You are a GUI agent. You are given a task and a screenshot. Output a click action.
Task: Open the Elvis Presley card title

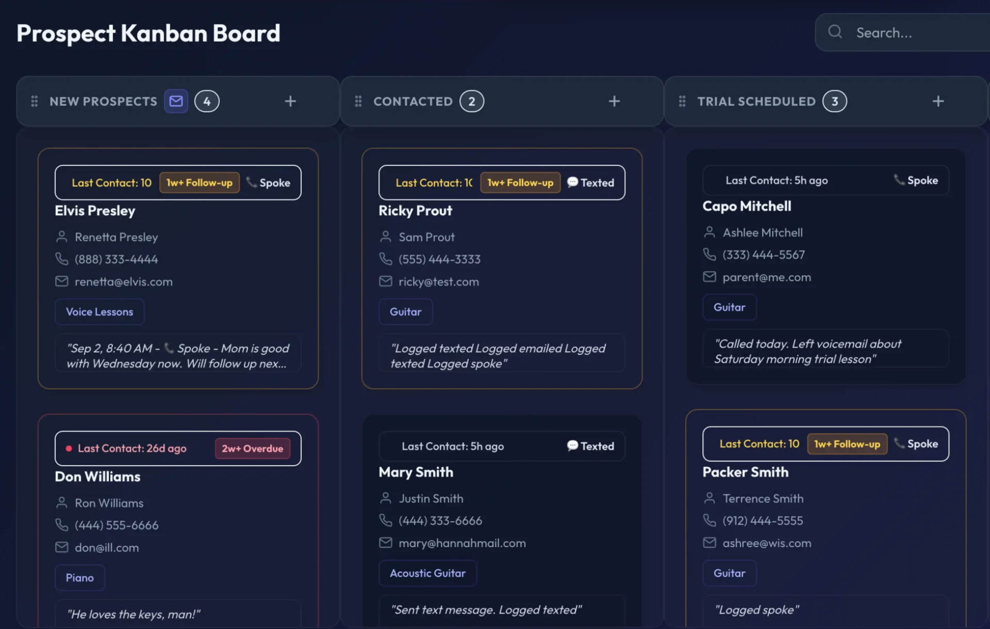95,211
